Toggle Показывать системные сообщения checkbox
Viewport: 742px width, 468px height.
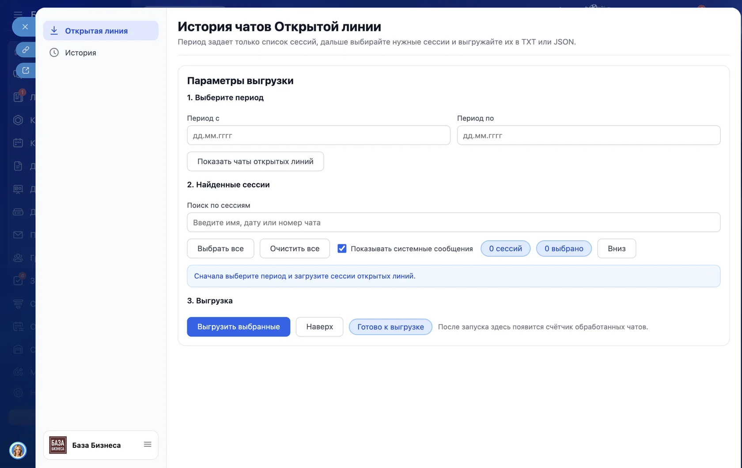[x=342, y=248]
